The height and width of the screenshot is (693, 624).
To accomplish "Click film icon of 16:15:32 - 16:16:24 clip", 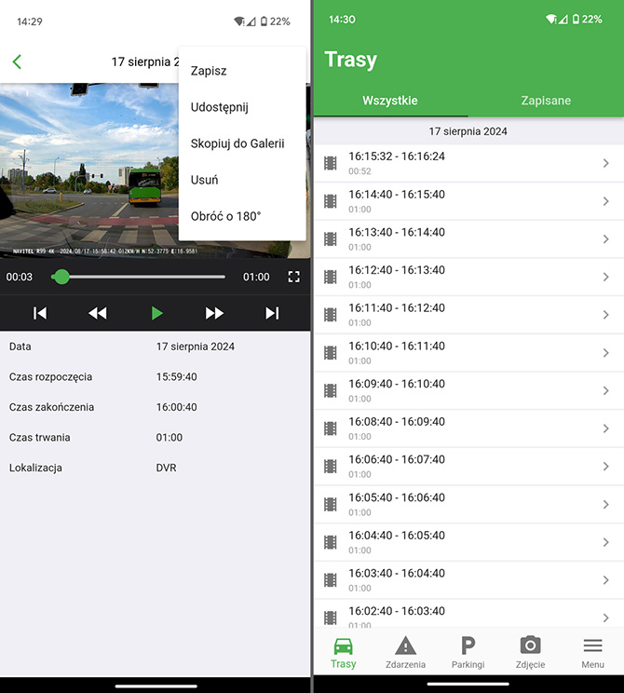I will coord(330,164).
